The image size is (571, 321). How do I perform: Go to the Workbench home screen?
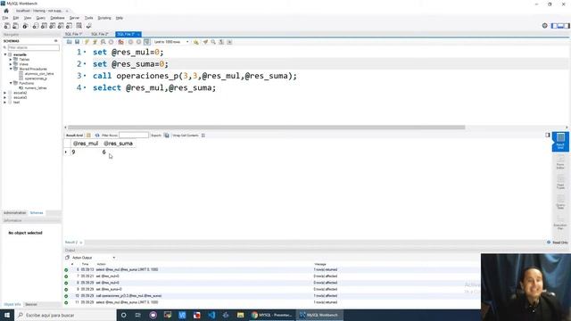tap(6, 11)
